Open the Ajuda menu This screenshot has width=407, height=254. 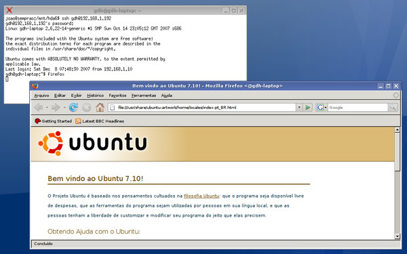[167, 96]
